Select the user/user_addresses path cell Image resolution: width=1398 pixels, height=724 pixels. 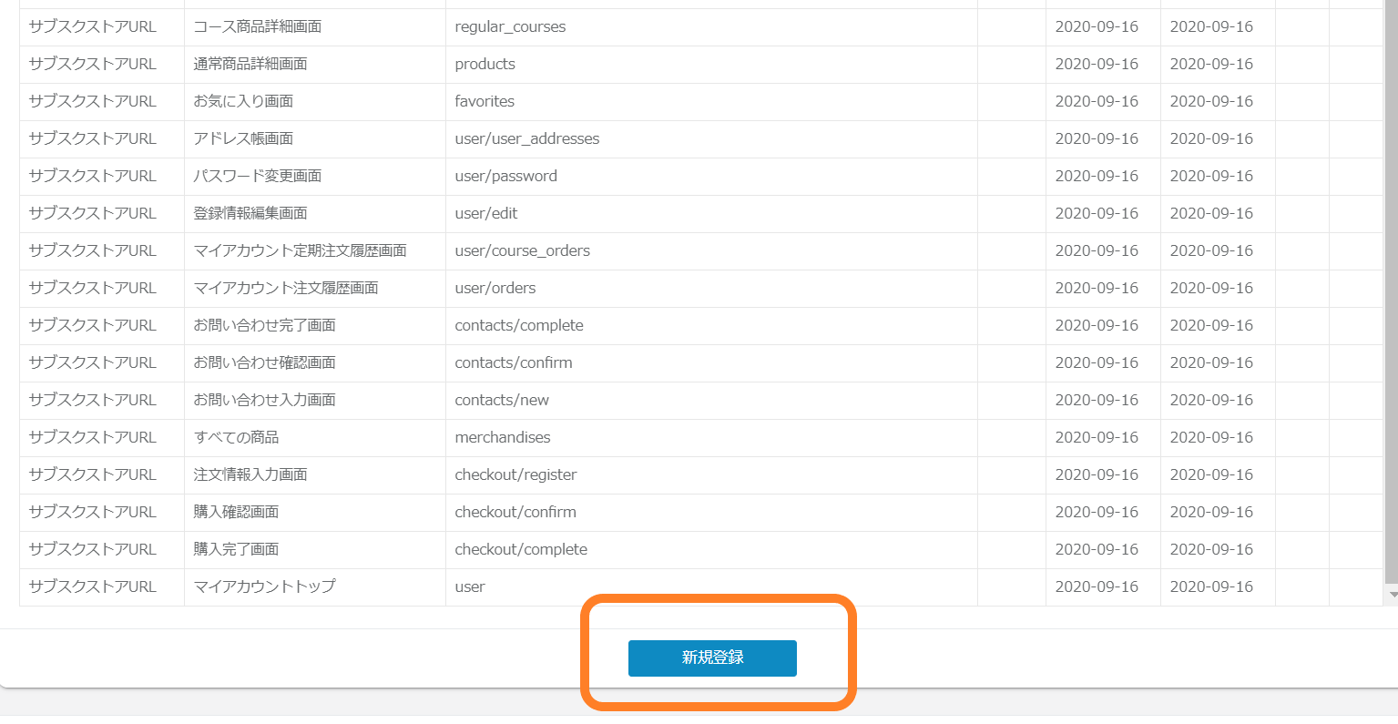527,139
